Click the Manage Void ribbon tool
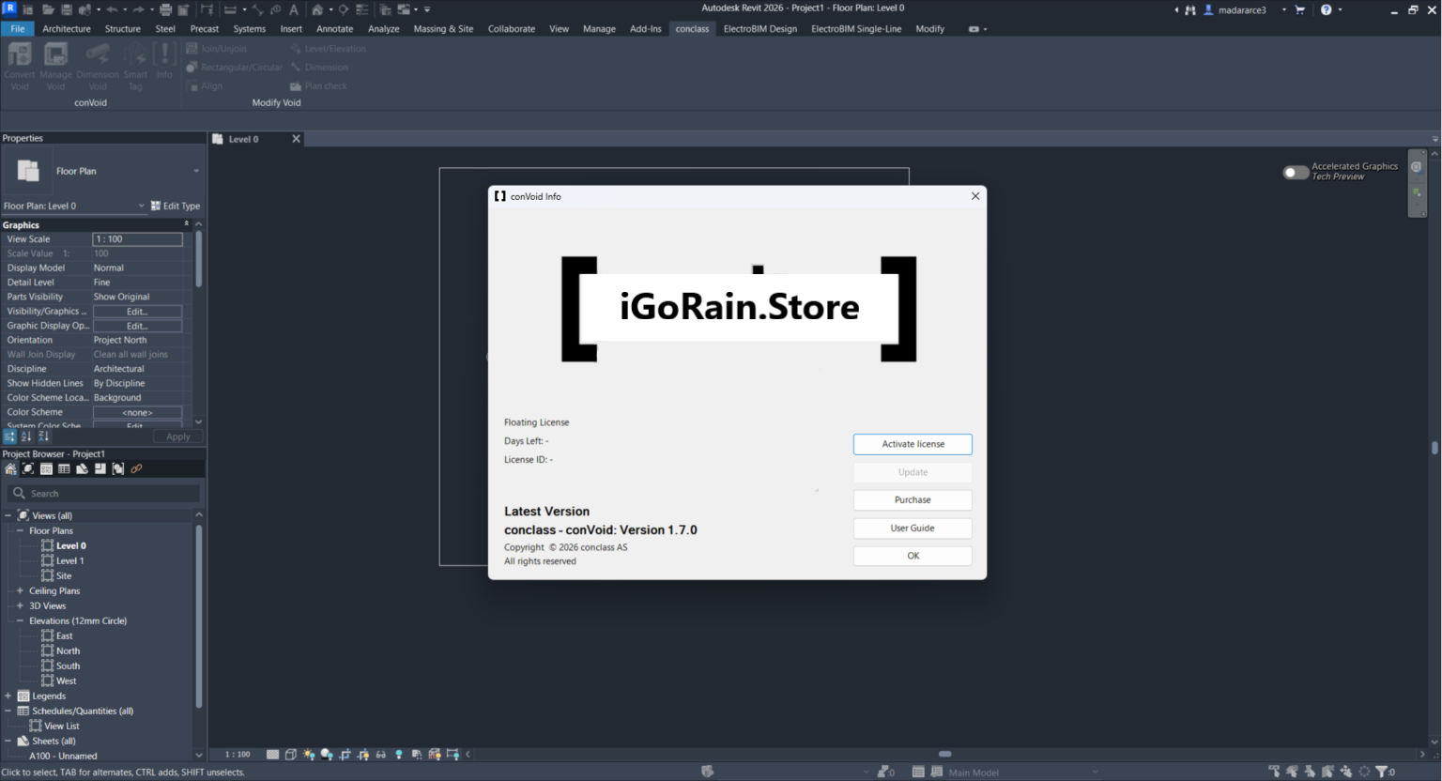 pos(56,66)
